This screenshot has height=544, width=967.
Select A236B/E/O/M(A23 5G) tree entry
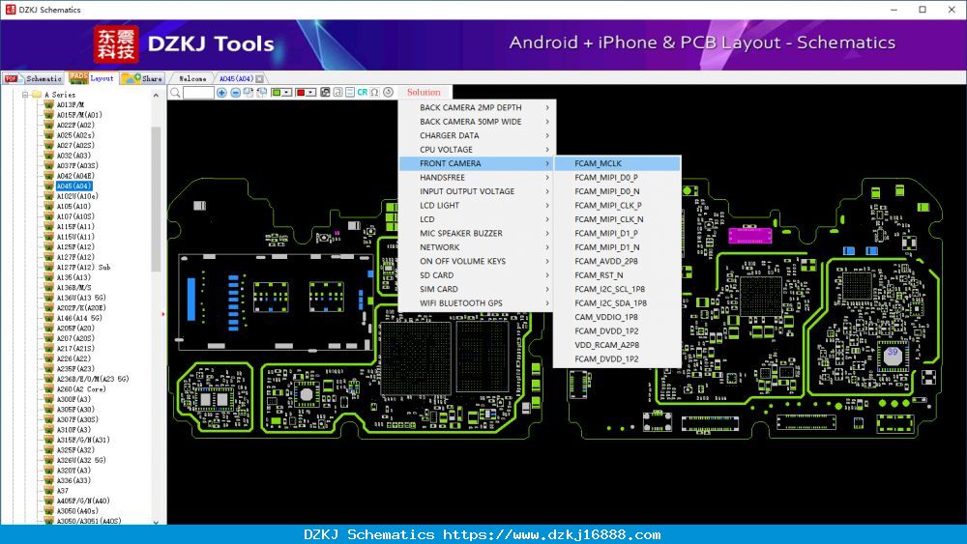[x=93, y=380]
